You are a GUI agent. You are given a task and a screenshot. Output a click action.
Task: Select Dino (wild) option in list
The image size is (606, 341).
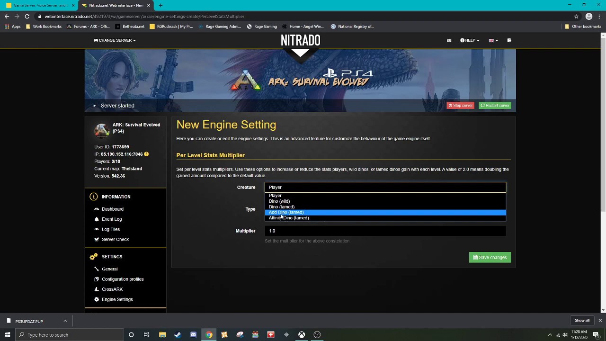385,201
